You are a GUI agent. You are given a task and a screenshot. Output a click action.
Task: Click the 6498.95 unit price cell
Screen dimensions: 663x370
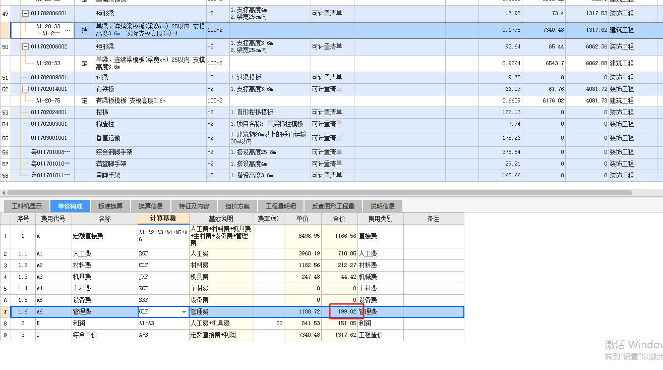[x=303, y=236]
